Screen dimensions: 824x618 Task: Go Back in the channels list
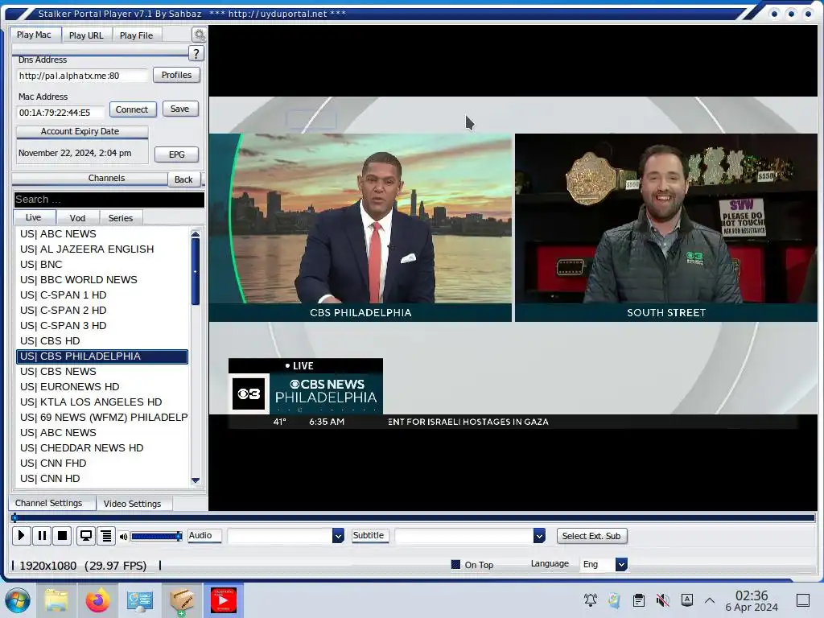tap(183, 179)
